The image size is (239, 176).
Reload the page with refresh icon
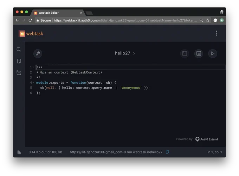[30, 20]
